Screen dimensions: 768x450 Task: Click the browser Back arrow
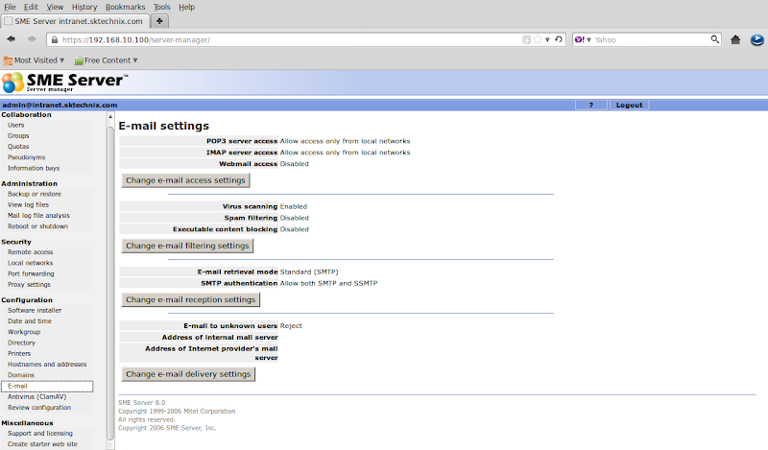click(11, 39)
